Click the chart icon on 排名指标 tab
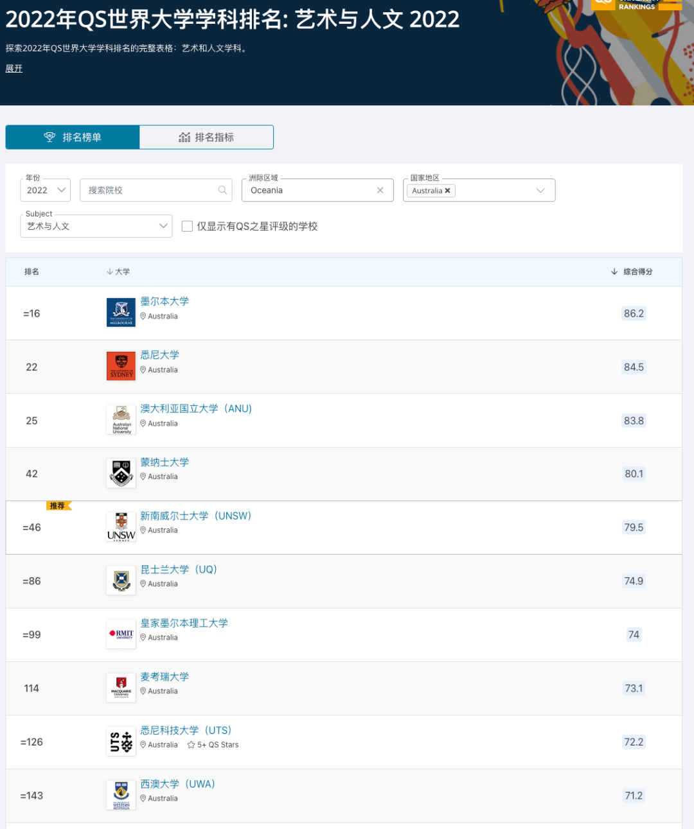Image resolution: width=694 pixels, height=829 pixels. tap(184, 137)
